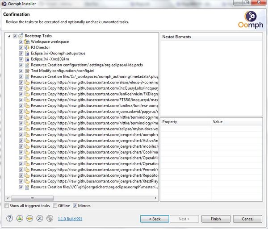Select Resource Creation org.eclipse.ui.ide.prefs row text
This screenshot has width=268, height=229.
87,65
